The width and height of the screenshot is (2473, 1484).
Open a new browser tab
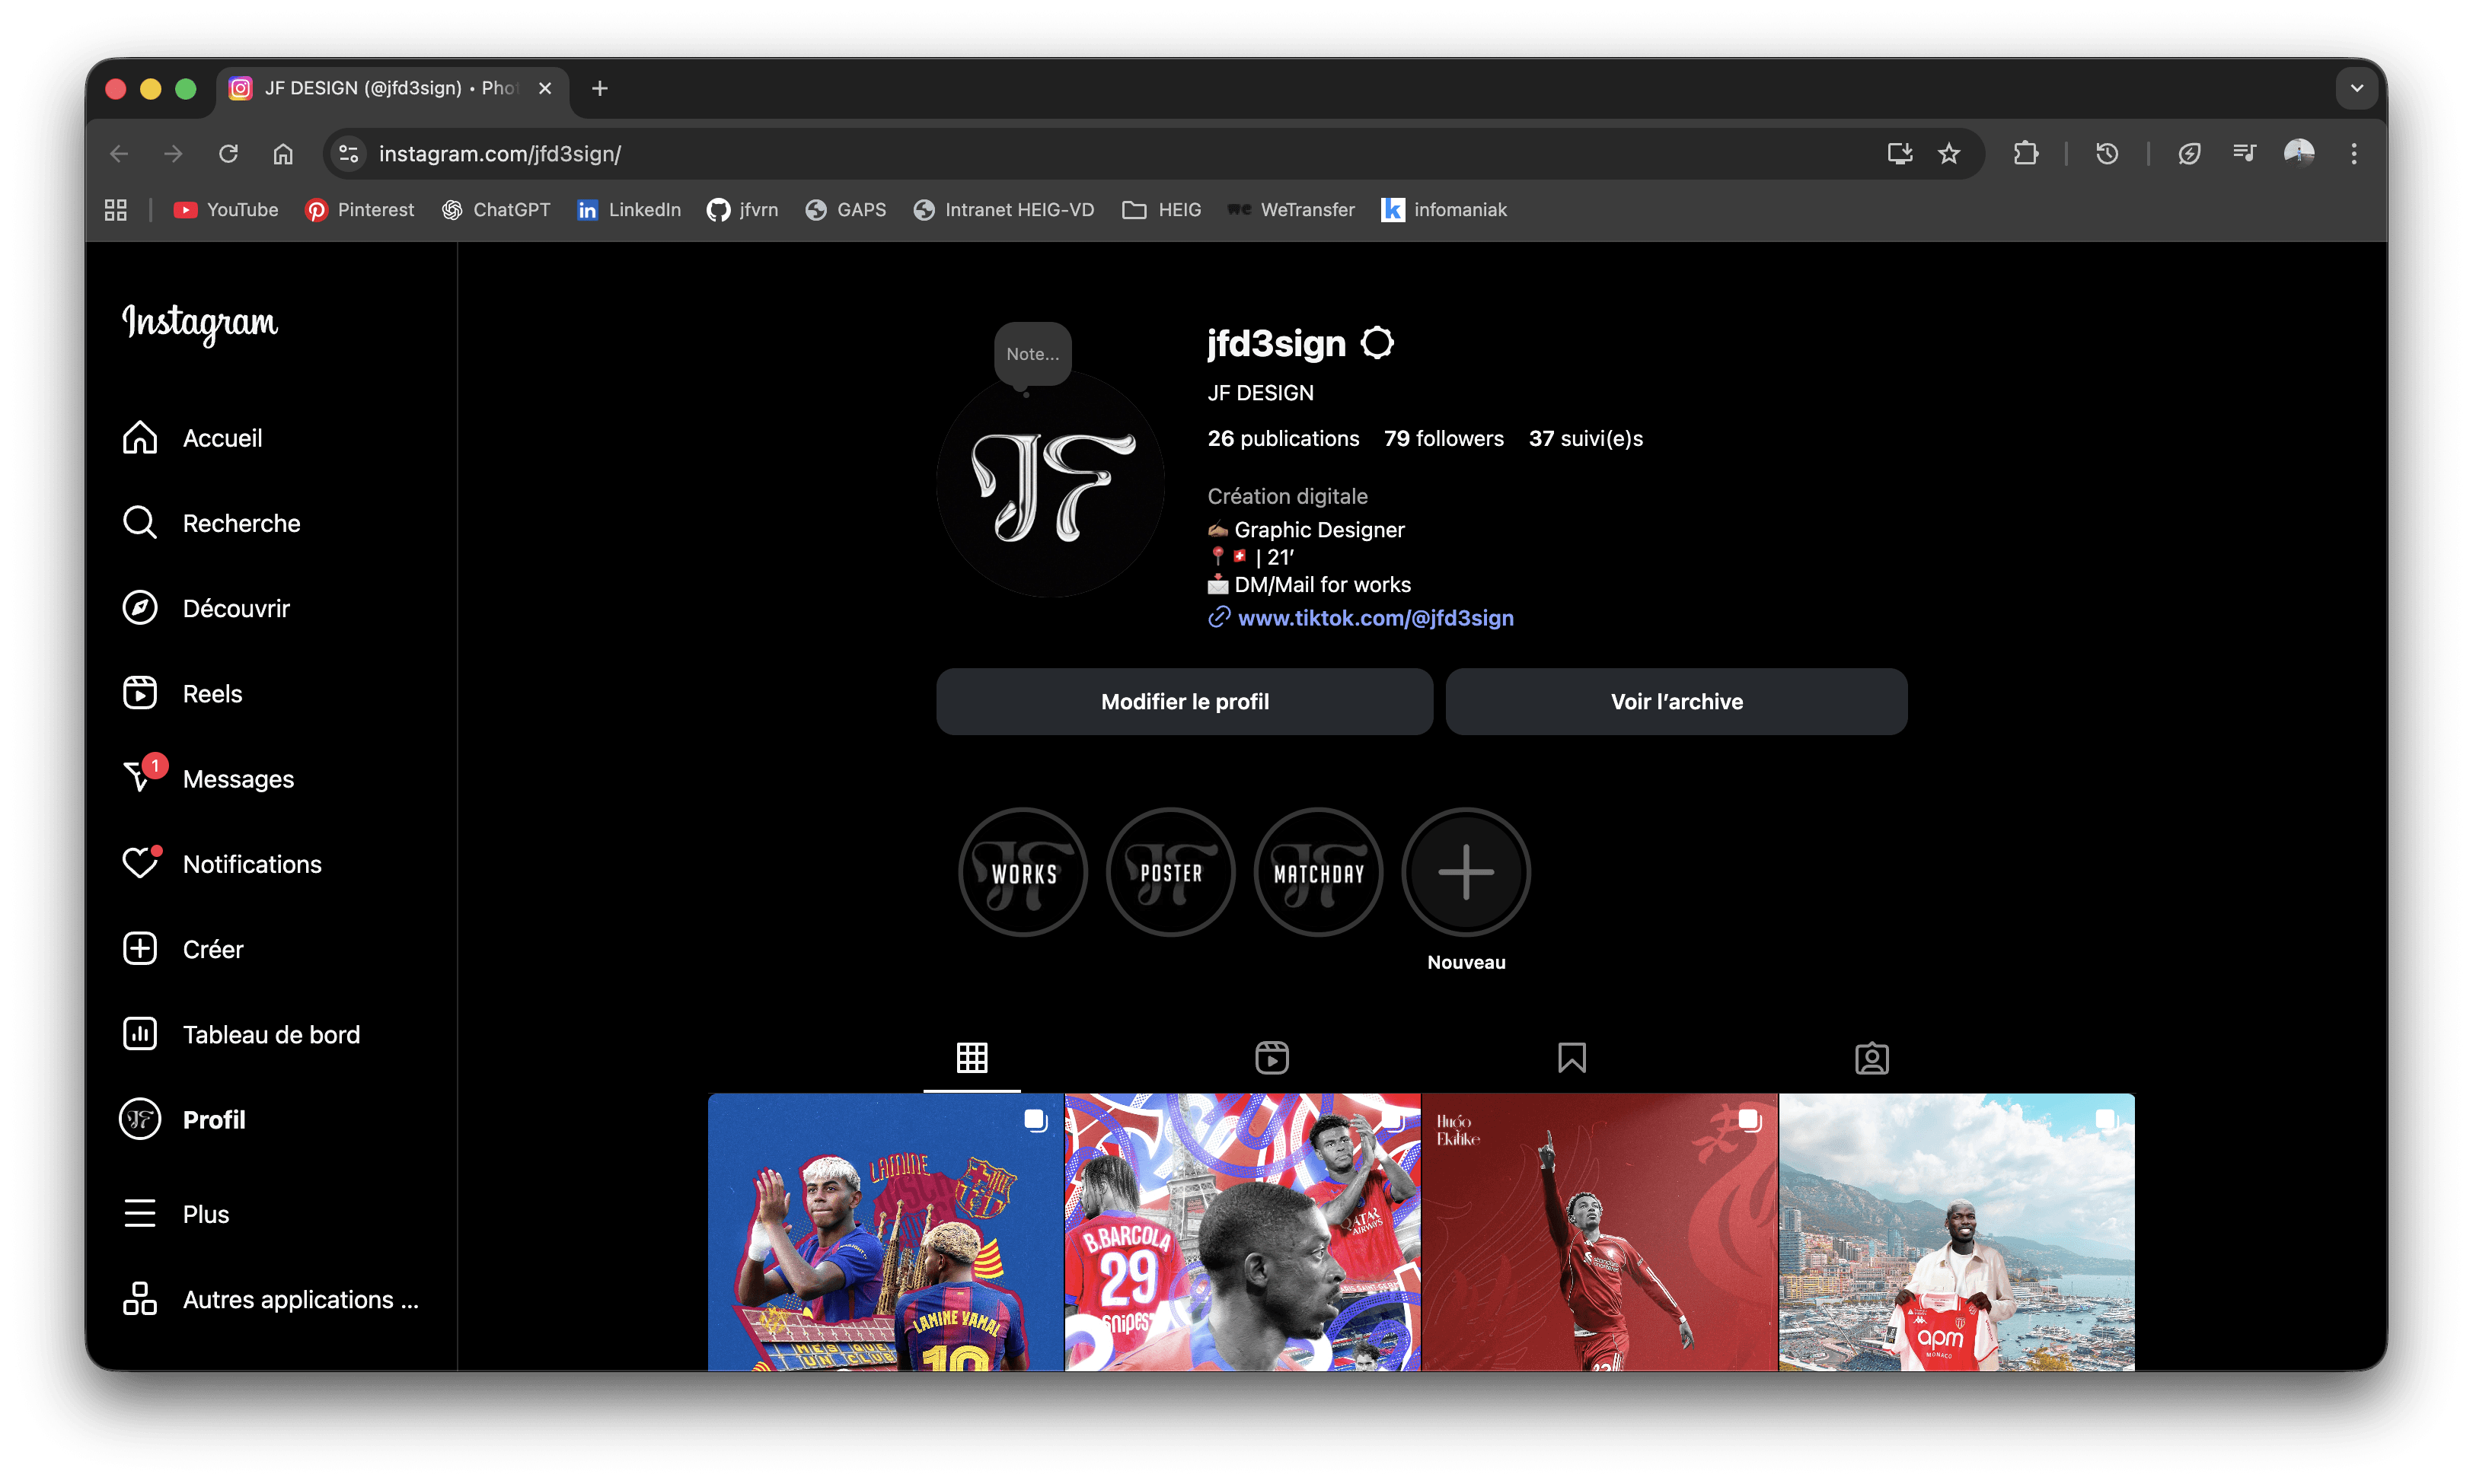point(599,88)
